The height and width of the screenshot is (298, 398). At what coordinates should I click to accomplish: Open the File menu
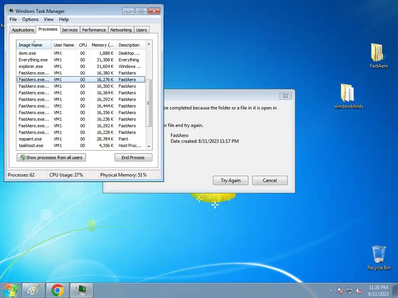coord(13,19)
